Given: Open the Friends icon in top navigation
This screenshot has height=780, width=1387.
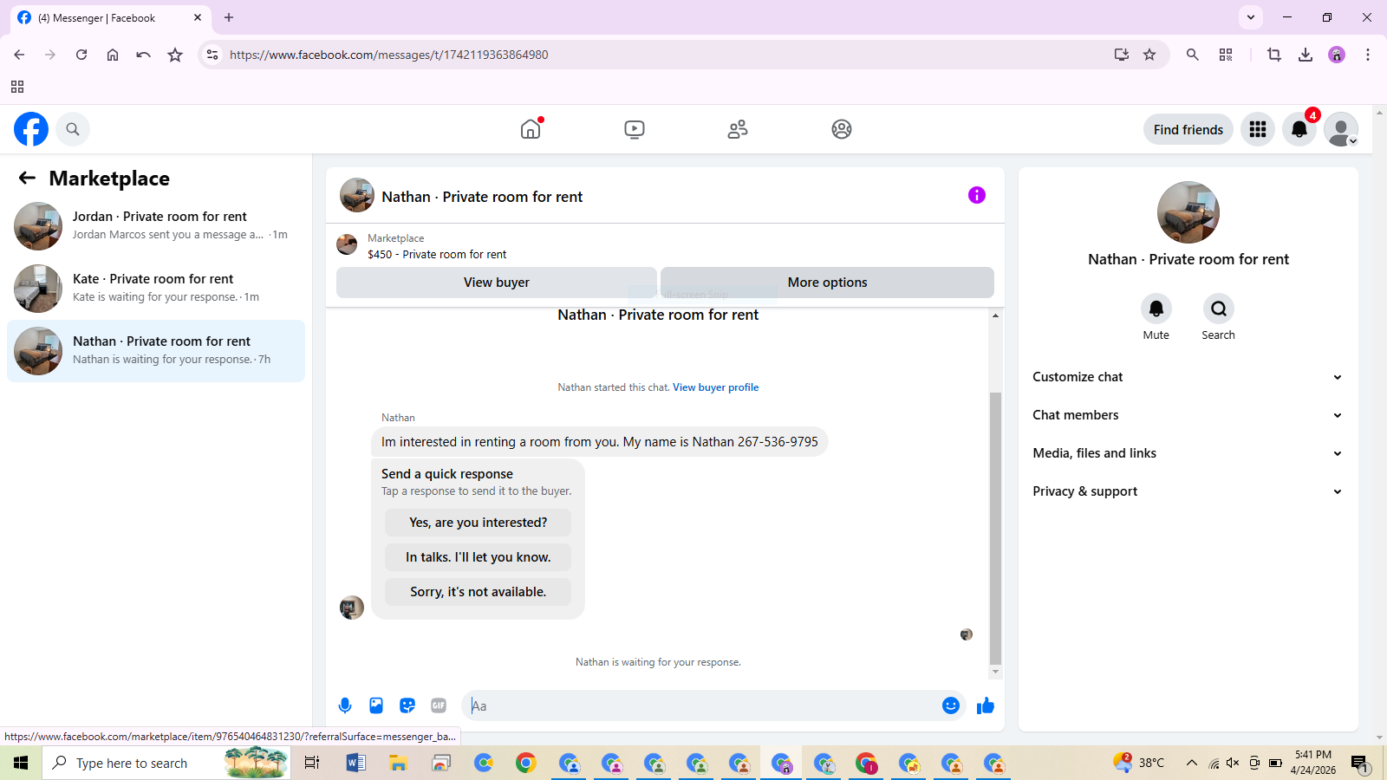Looking at the screenshot, I should pos(738,129).
